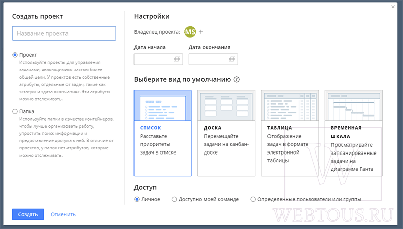Open the start date calendar icon
This screenshot has width=403, height=229.
pyautogui.click(x=177, y=59)
